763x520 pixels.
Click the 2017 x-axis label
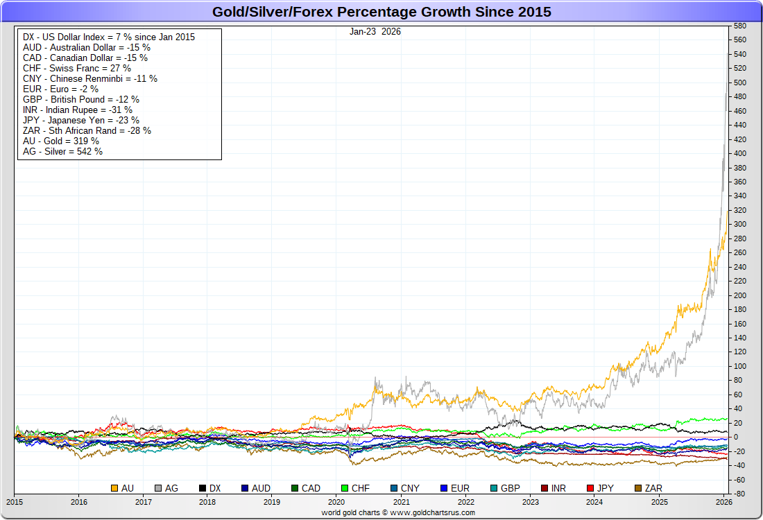(143, 502)
